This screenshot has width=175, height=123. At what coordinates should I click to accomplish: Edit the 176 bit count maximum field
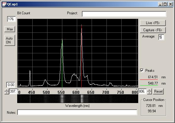point(12,19)
